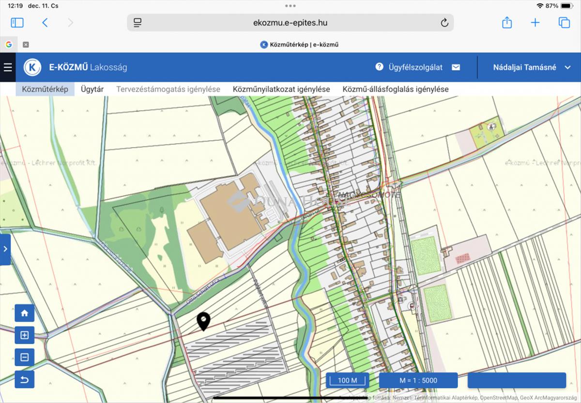Click the black location pin marker on map
The width and height of the screenshot is (581, 403).
coord(204,321)
